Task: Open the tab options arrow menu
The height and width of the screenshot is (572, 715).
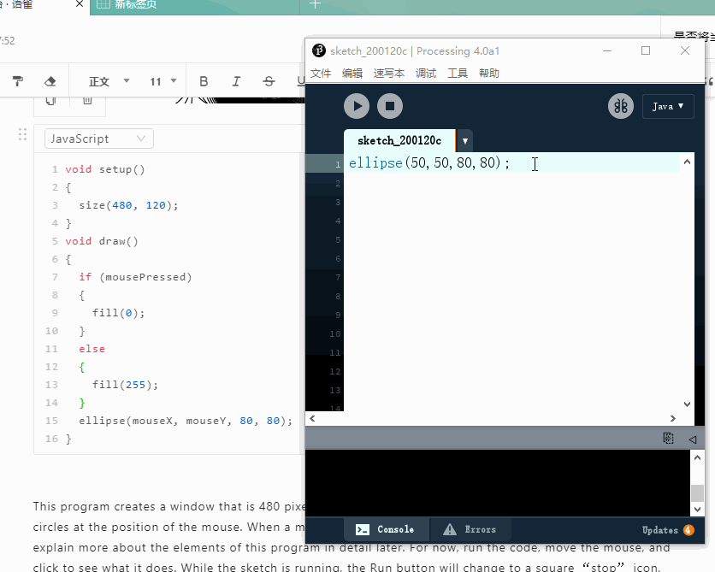Action: pos(464,141)
